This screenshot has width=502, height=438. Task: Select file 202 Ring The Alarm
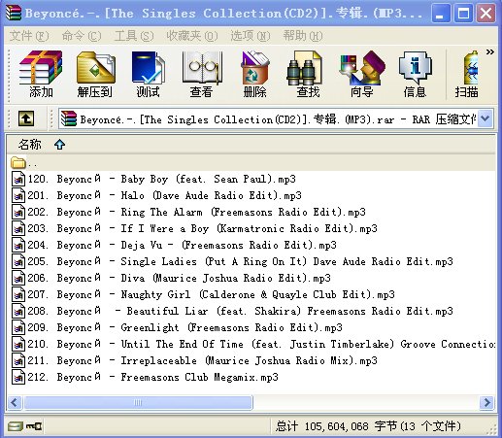(x=188, y=212)
